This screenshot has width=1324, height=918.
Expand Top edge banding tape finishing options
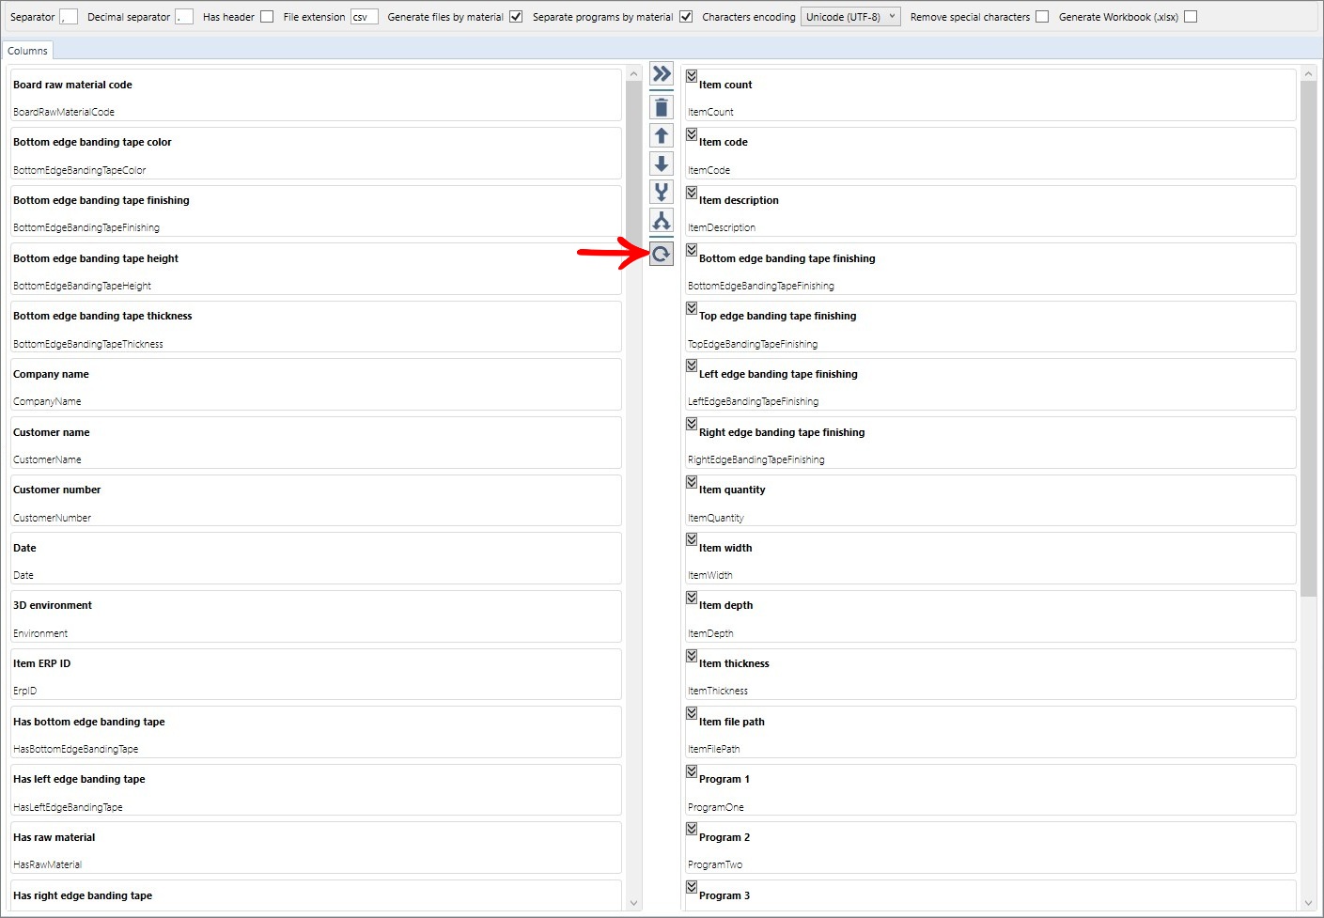692,308
